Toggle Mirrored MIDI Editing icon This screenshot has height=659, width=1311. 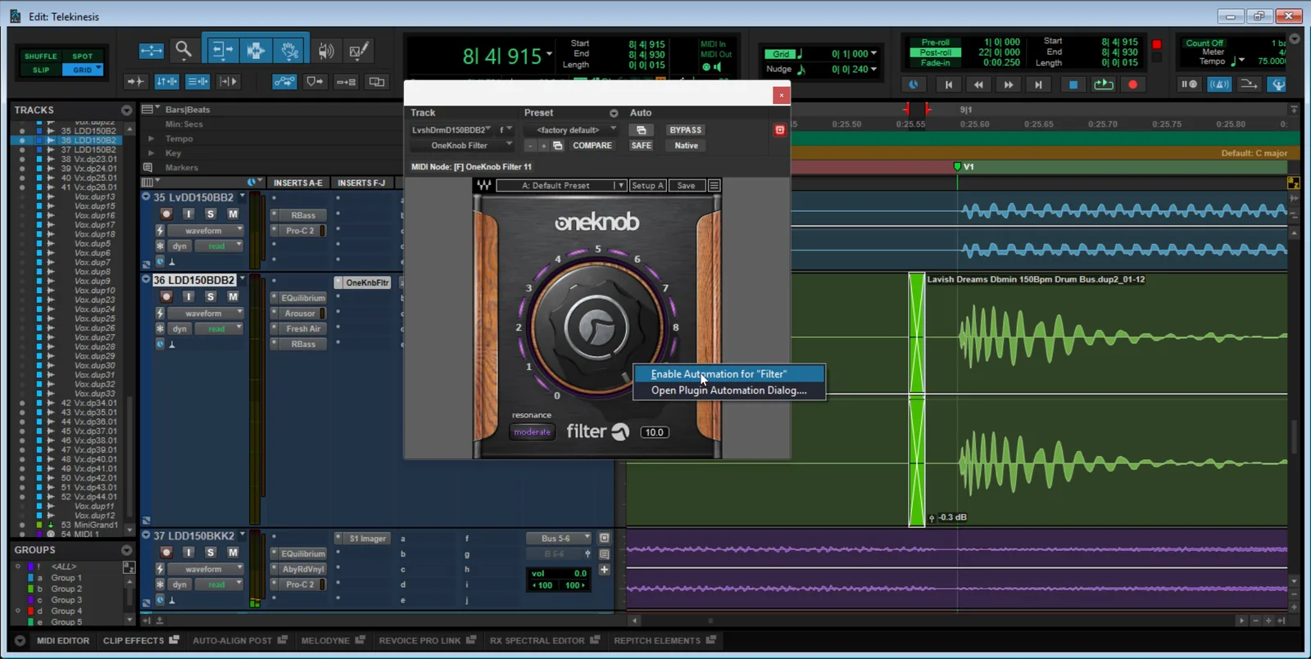point(346,82)
